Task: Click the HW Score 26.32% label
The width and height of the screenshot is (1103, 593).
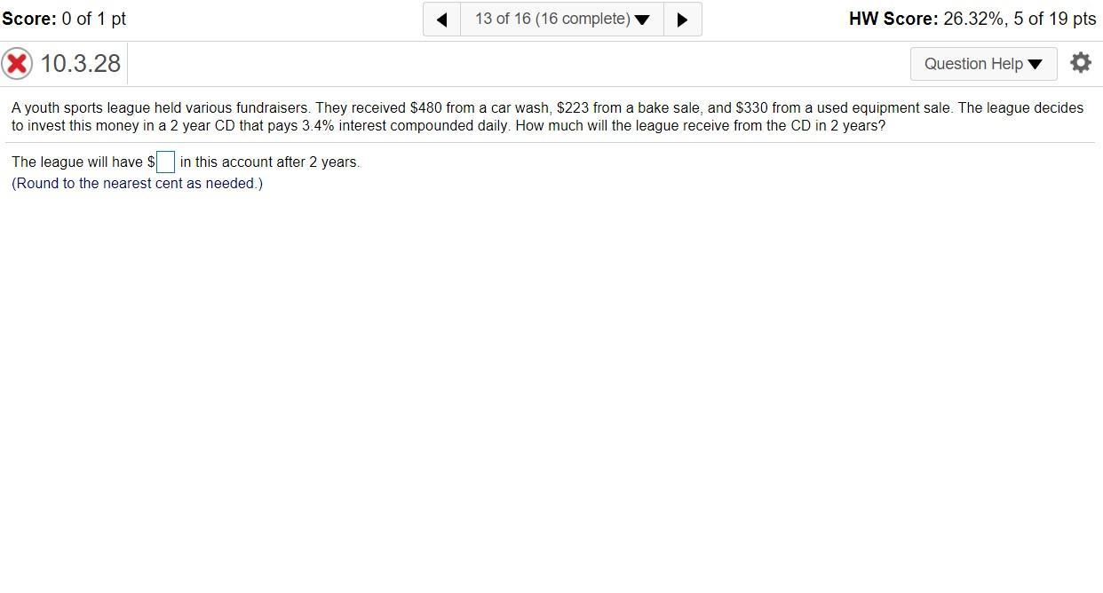Action: [x=972, y=19]
